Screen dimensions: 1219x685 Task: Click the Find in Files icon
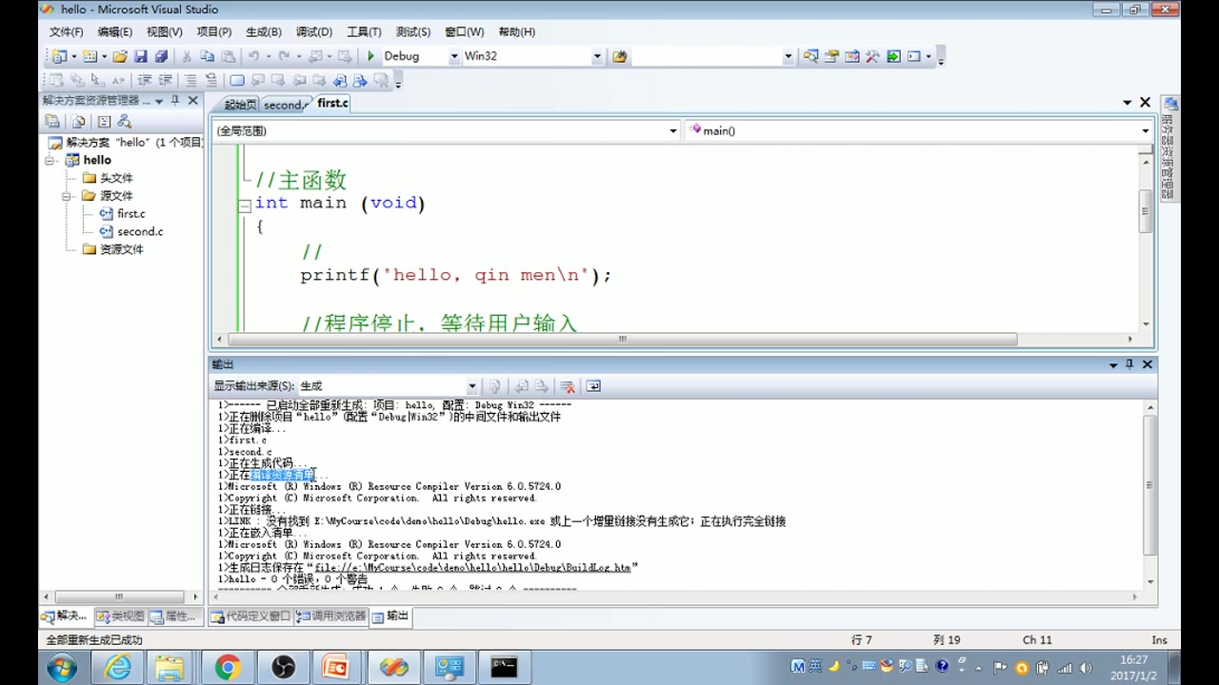click(620, 56)
